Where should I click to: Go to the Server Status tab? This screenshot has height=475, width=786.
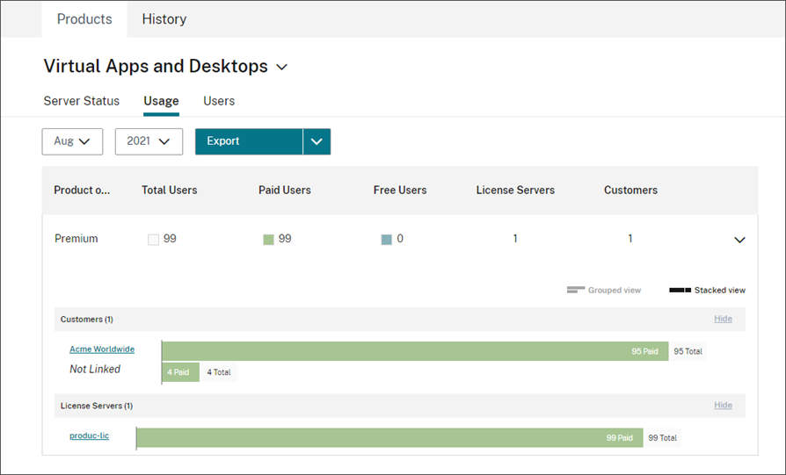click(82, 101)
